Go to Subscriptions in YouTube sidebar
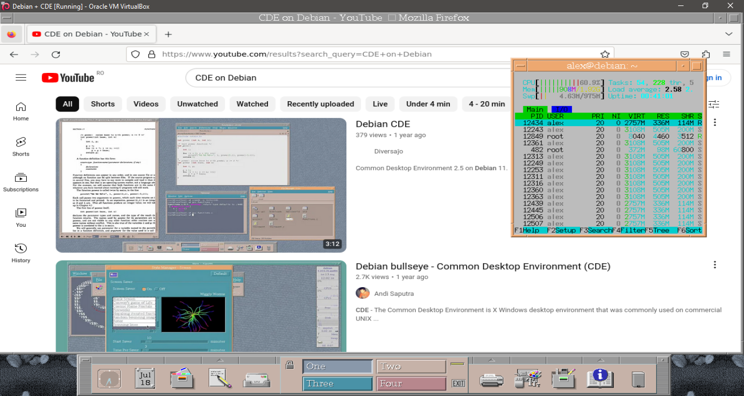Viewport: 744px width, 396px height. tap(21, 182)
